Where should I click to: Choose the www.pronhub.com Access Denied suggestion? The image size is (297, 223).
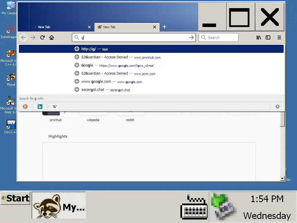coord(151,57)
